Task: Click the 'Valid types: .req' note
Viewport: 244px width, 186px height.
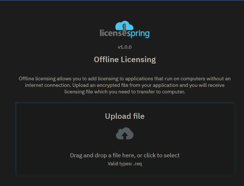Action: point(125,164)
